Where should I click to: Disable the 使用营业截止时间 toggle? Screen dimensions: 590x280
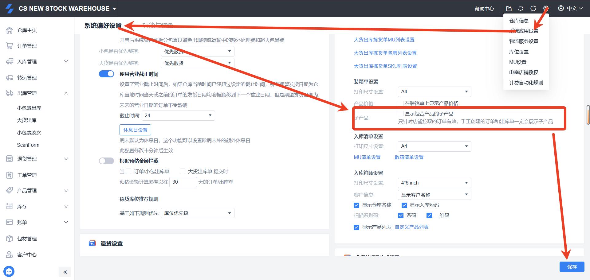click(x=106, y=74)
